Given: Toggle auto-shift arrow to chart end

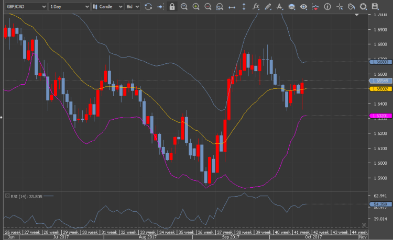Looking at the screenshot, I should (160, 7).
